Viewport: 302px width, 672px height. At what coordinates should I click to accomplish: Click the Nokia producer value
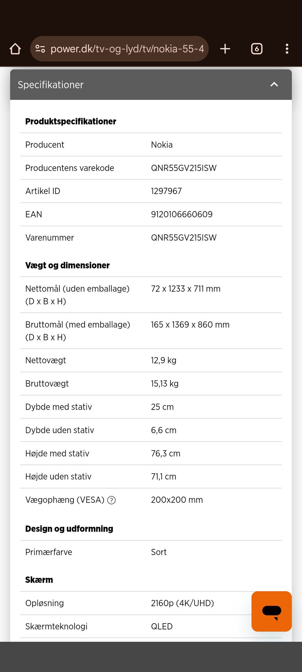(162, 145)
